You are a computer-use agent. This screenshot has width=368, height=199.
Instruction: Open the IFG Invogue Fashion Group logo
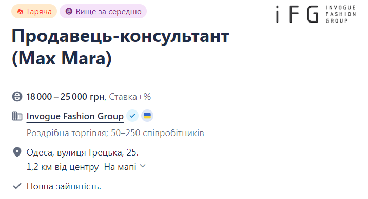[x=316, y=14]
